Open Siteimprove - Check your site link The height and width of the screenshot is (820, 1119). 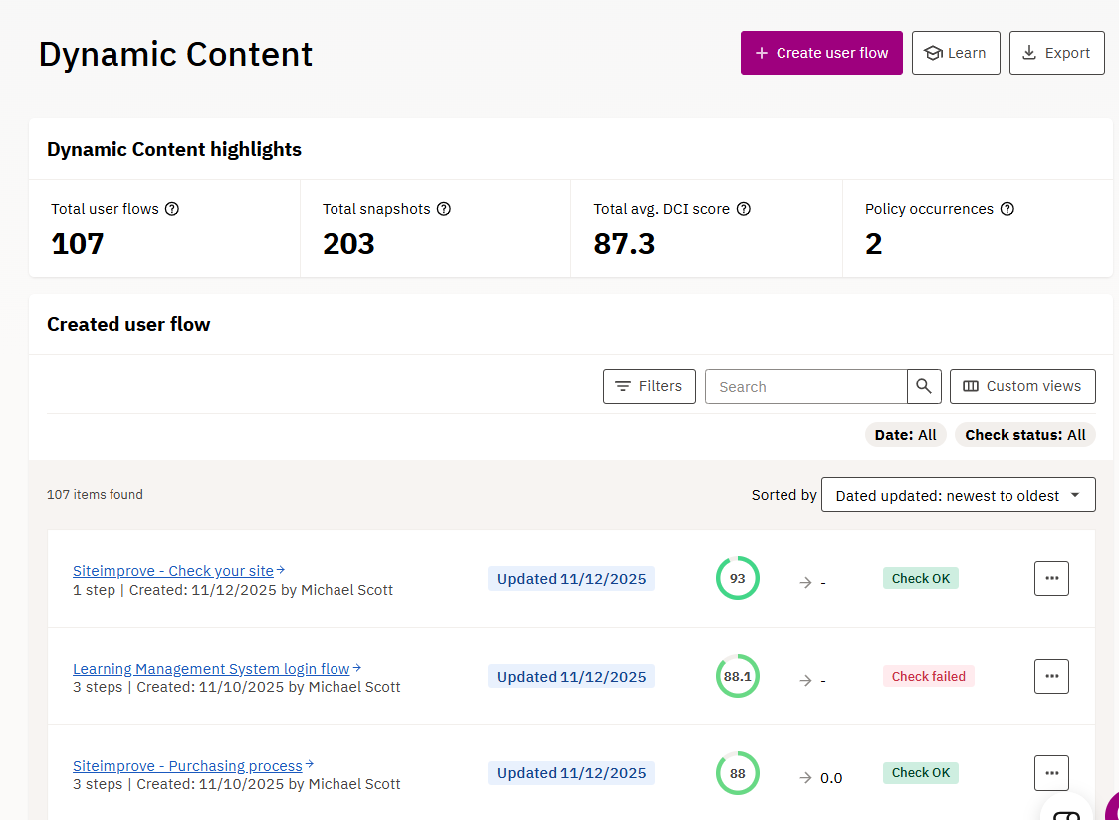click(x=173, y=571)
